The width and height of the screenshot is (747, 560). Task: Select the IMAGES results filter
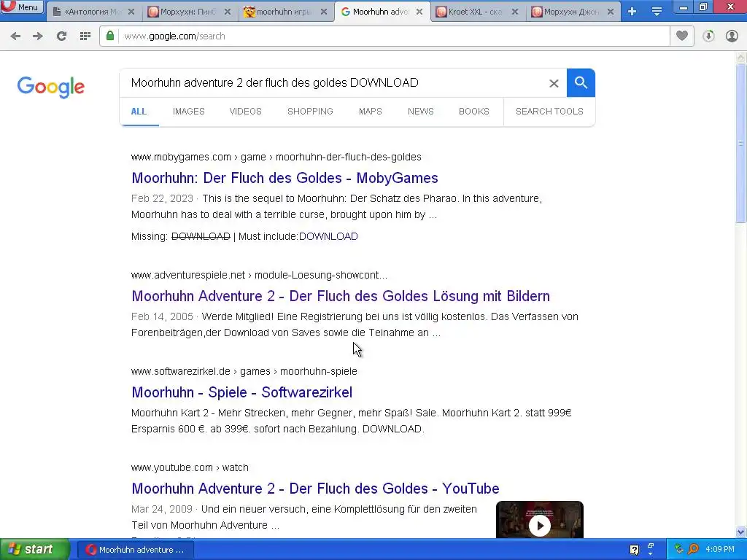pos(189,112)
